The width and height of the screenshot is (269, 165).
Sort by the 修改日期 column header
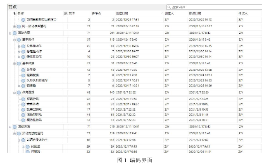pyautogui.click(x=195, y=13)
